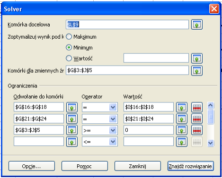Click the $G$3:$J$5 constraint reference field
The height and width of the screenshot is (178, 222).
39,130
